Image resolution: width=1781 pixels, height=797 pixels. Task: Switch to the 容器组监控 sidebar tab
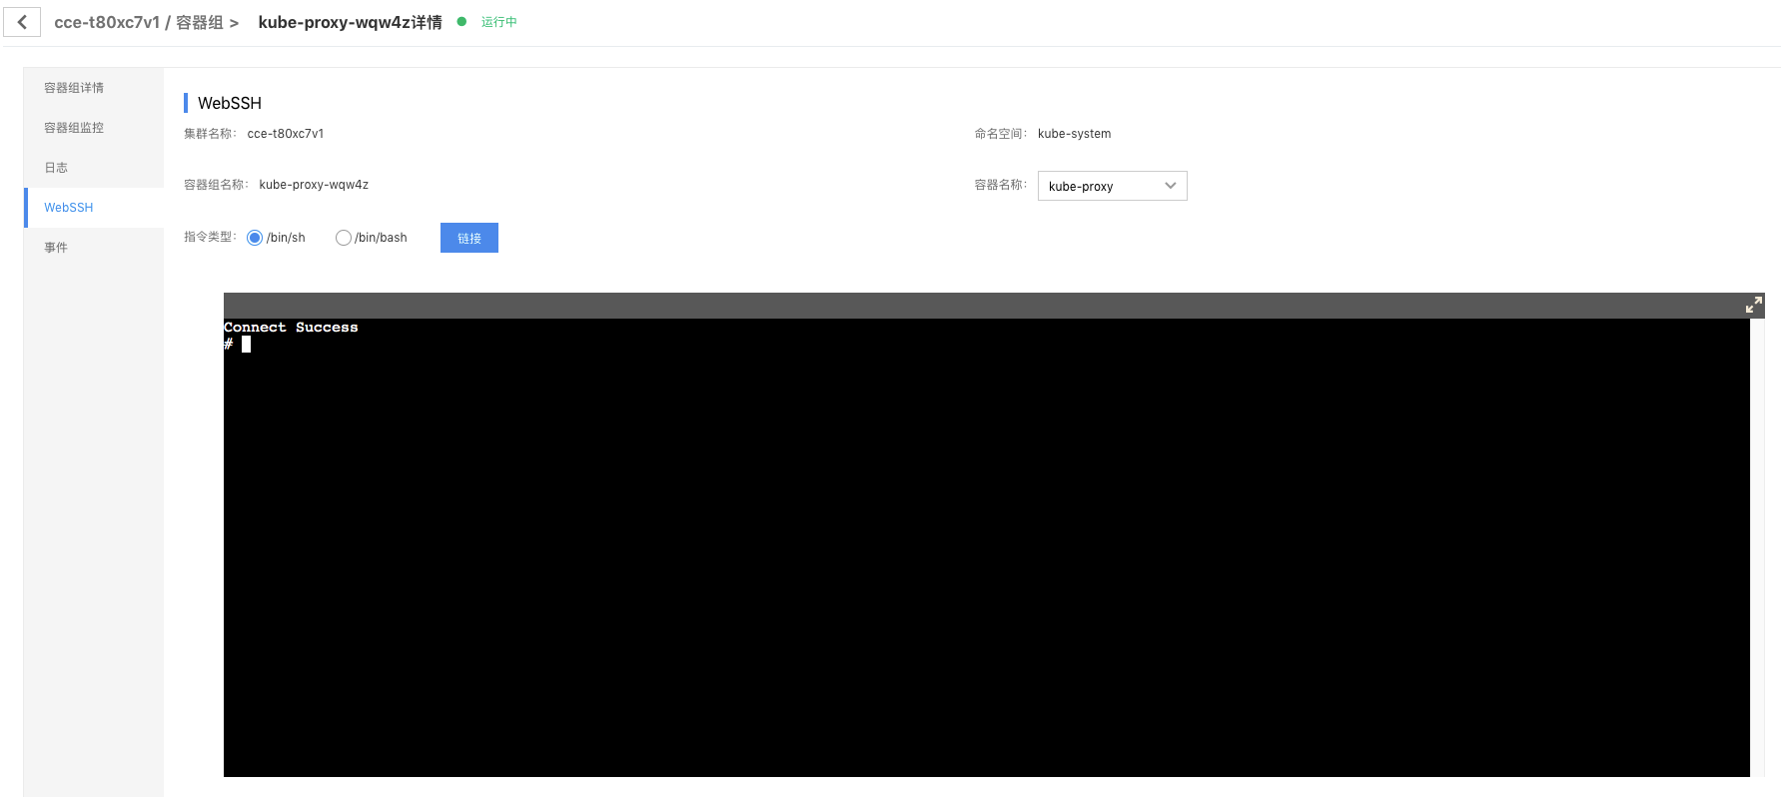(94, 128)
